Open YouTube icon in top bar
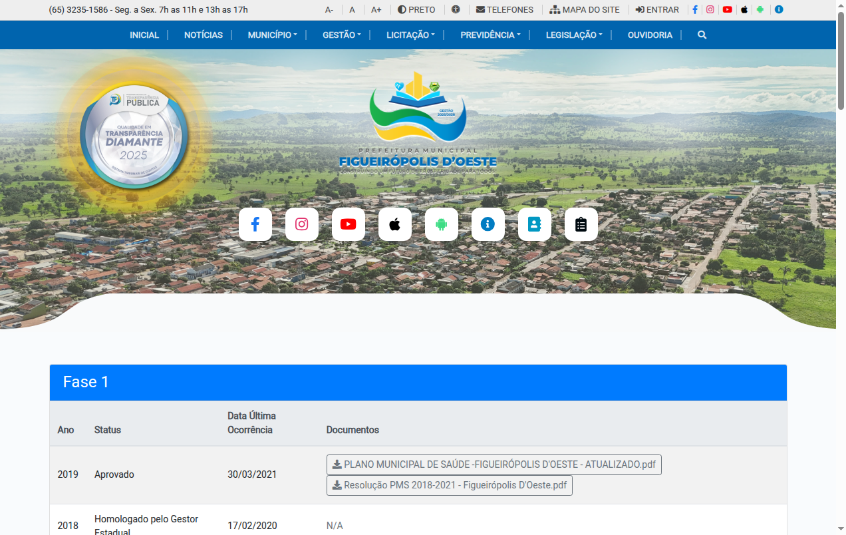Screen dimensions: 846x535 (x=728, y=10)
